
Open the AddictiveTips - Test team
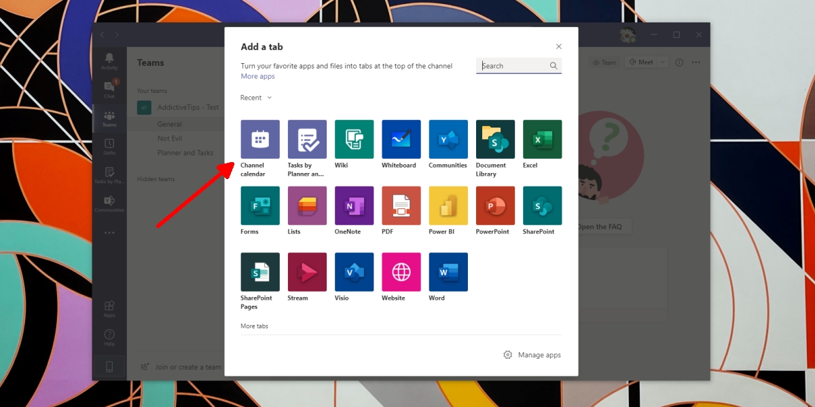click(180, 107)
